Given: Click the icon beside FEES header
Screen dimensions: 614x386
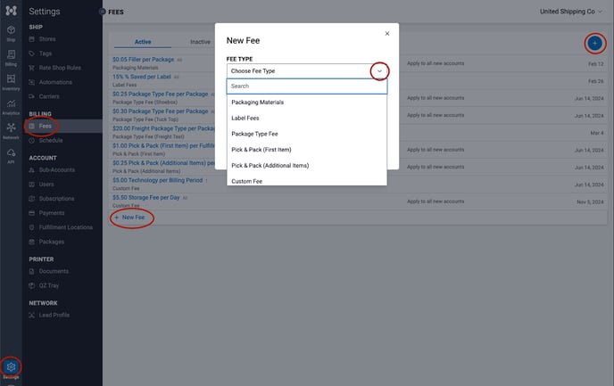Looking at the screenshot, I should [x=103, y=12].
